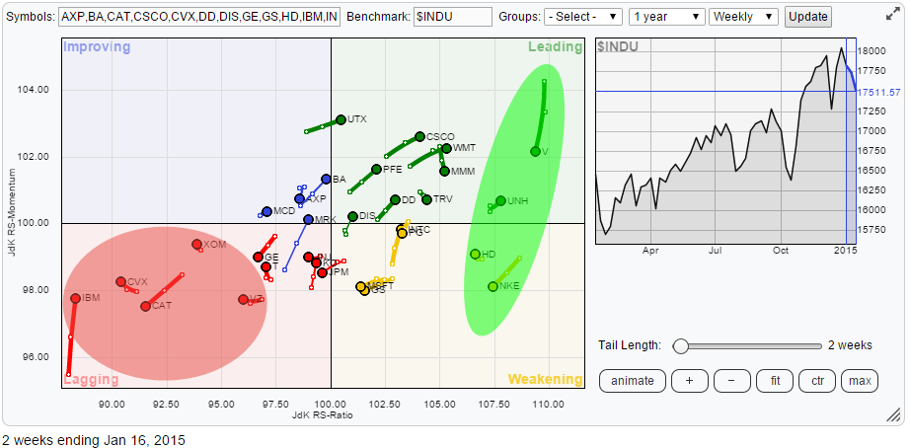Click the UTX data point
This screenshot has height=448, width=910.
click(x=341, y=119)
